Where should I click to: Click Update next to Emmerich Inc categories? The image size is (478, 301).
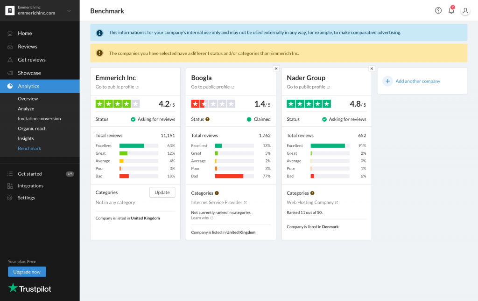tap(162, 192)
